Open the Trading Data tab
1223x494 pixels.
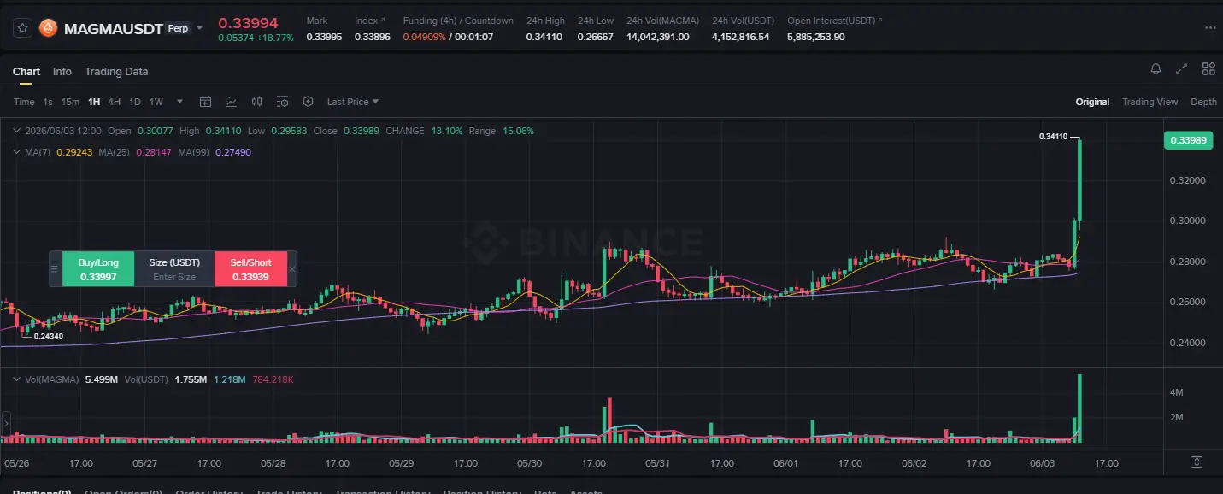[x=116, y=71]
